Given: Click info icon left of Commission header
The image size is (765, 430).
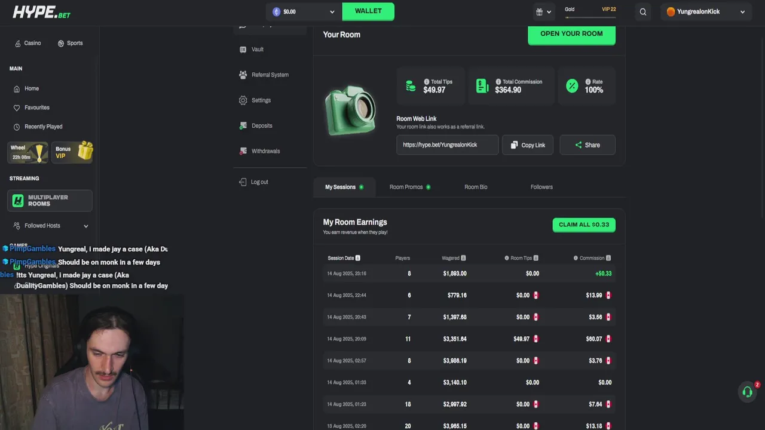Looking at the screenshot, I should point(576,258).
